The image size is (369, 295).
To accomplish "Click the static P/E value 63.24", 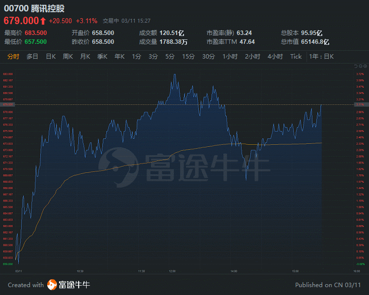I will (x=244, y=33).
